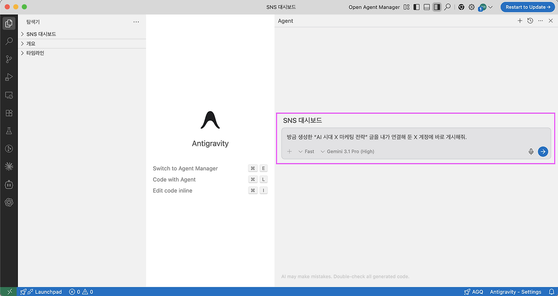Viewport: 558px width, 296px height.
Task: Open the Source Control view
Action: (x=9, y=59)
